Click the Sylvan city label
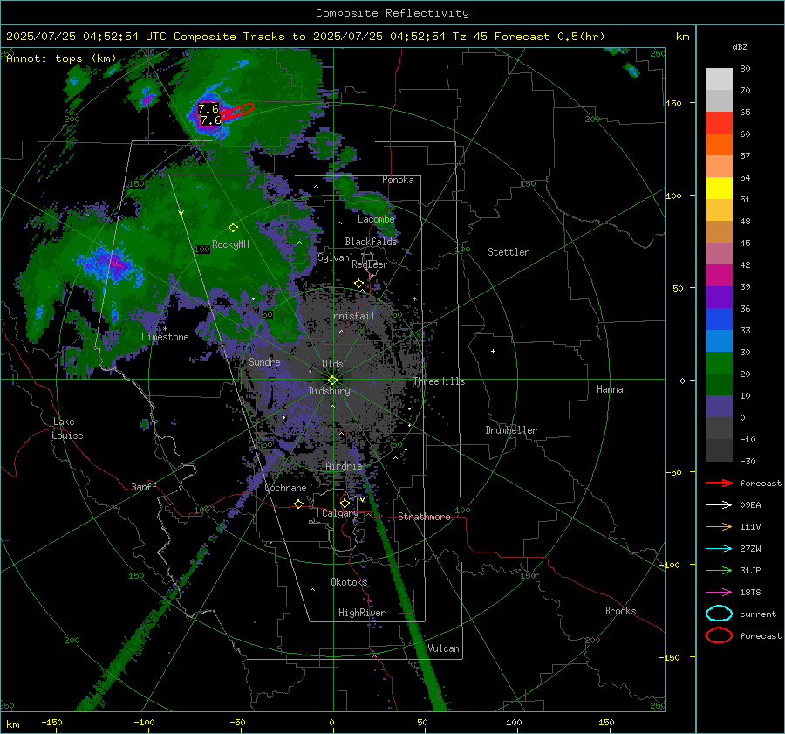The width and height of the screenshot is (785, 734). tap(333, 257)
